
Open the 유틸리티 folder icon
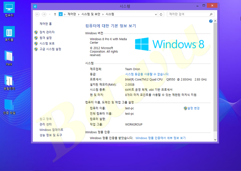9,83
